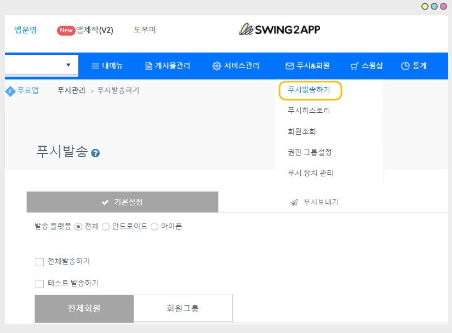The height and width of the screenshot is (333, 452).
Task: Open 통계 chart menu
Action: pyautogui.click(x=414, y=66)
